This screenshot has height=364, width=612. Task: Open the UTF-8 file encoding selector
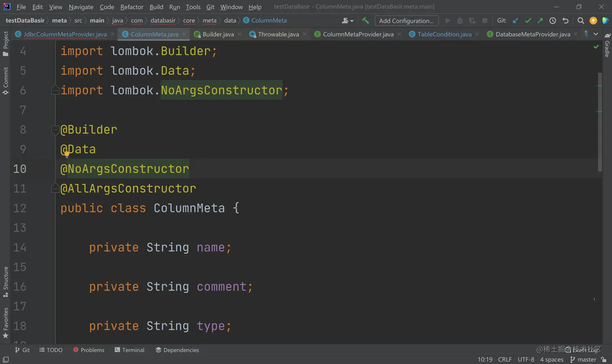(526, 360)
